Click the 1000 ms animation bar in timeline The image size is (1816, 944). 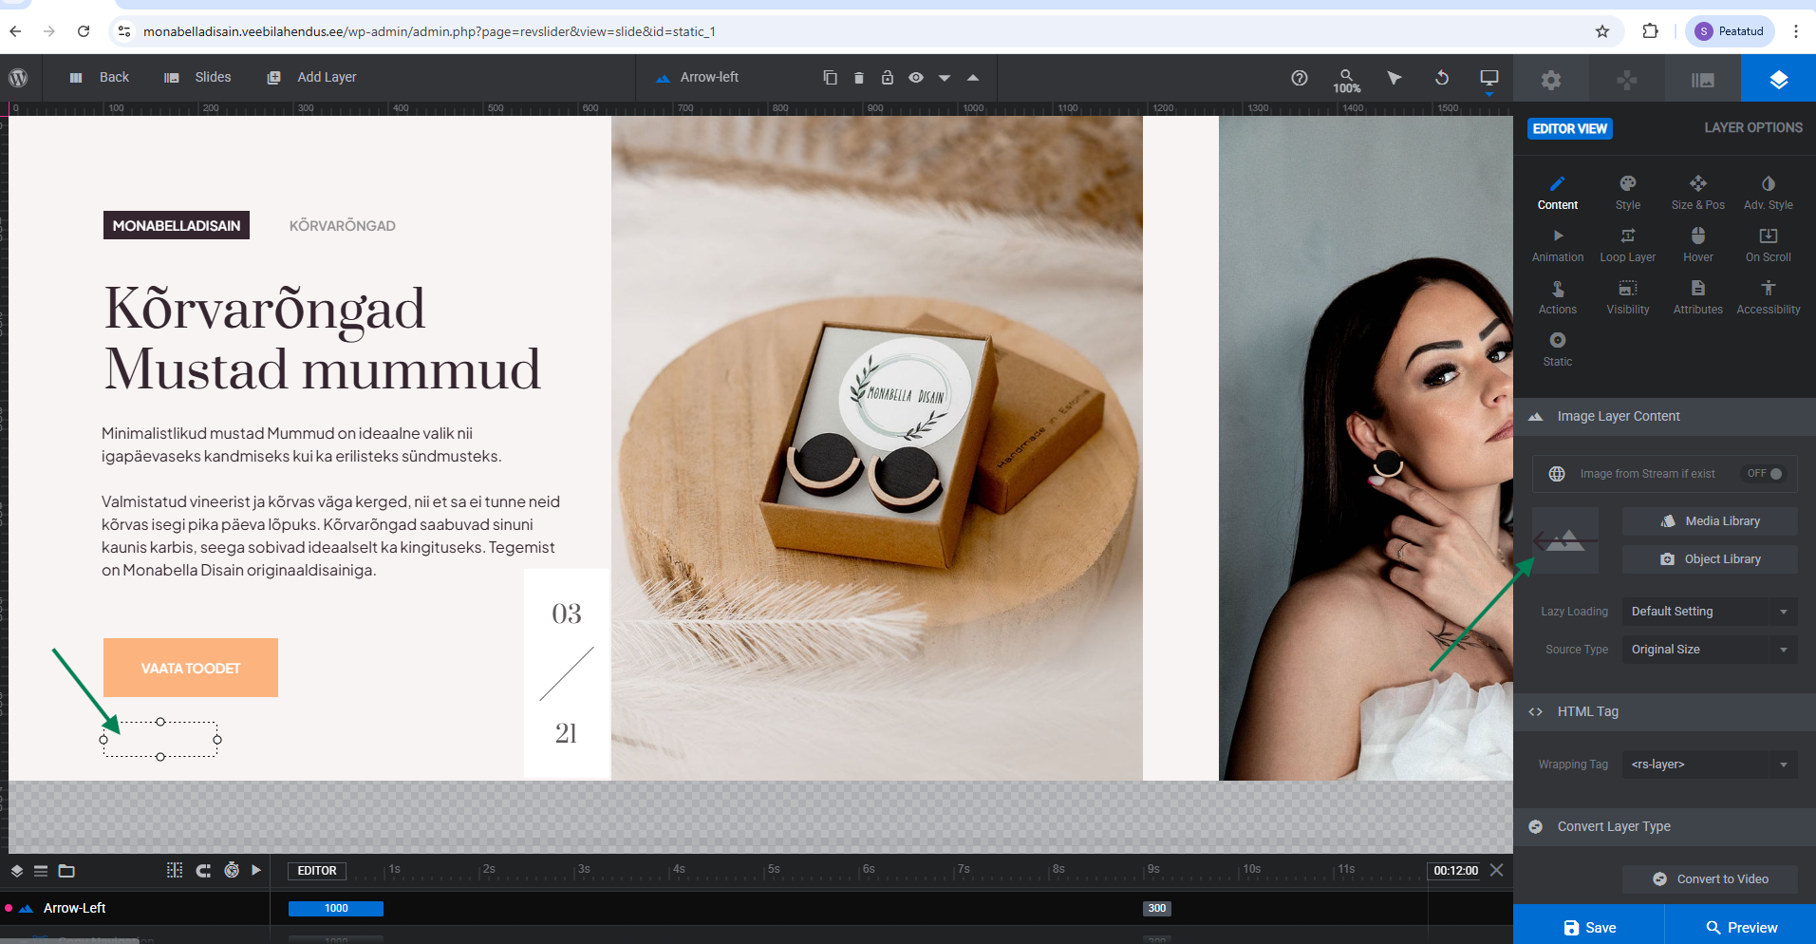[x=336, y=909]
